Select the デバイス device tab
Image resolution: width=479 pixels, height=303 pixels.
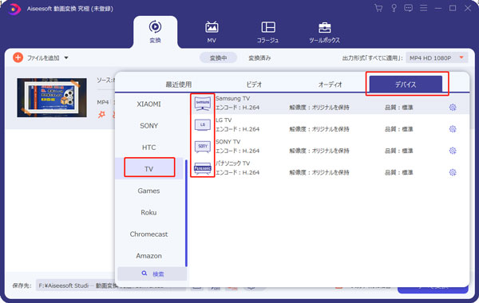(406, 85)
